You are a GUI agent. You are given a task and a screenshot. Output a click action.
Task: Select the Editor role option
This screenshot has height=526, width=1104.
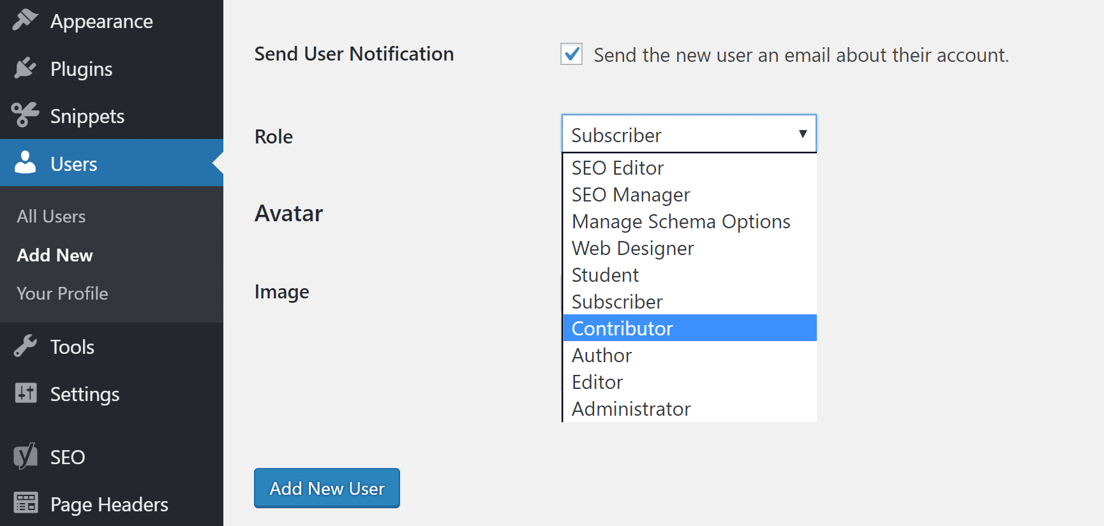point(597,382)
